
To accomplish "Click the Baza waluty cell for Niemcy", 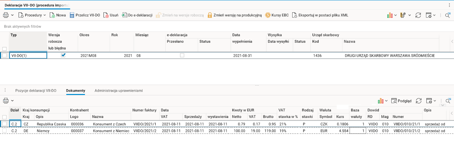I will coord(358,131).
